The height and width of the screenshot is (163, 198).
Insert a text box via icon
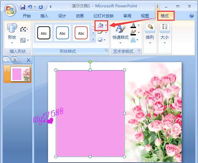tap(23, 40)
